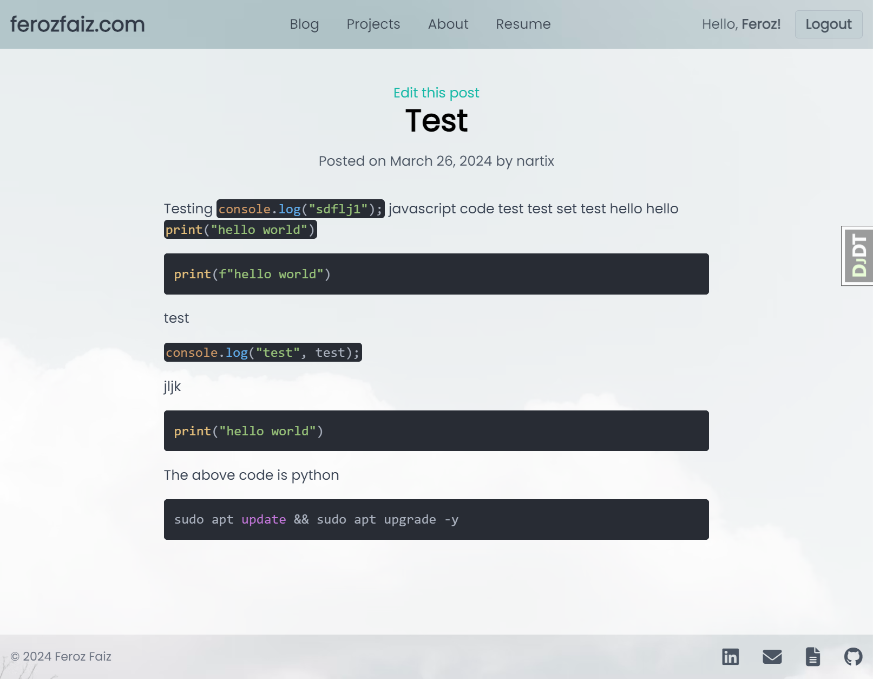Click the standalone 'test' paragraph
873x679 pixels.
pyautogui.click(x=176, y=318)
